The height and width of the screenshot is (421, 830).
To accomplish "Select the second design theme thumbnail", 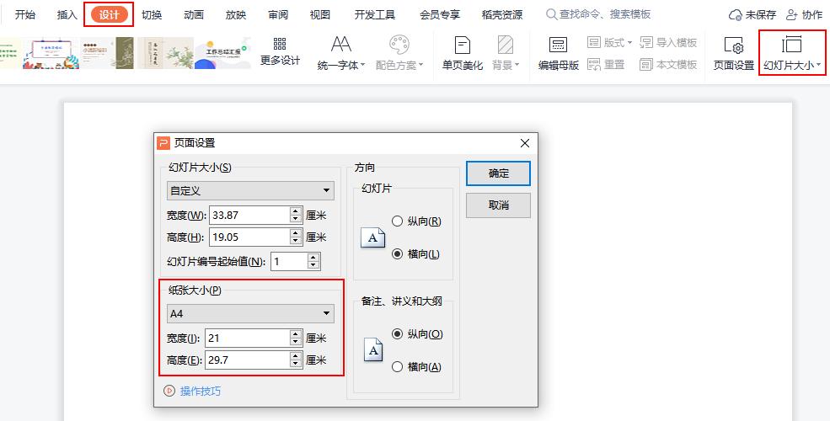I will (x=51, y=53).
